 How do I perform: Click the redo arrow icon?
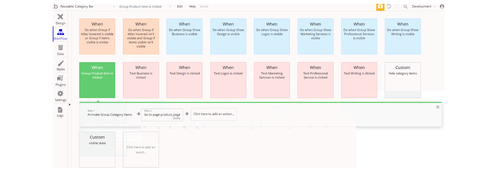(x=397, y=6)
